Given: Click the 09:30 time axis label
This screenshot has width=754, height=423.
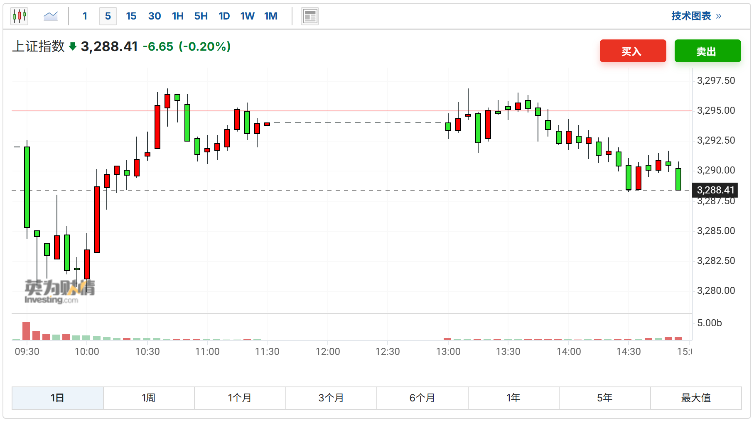Looking at the screenshot, I should (x=27, y=352).
